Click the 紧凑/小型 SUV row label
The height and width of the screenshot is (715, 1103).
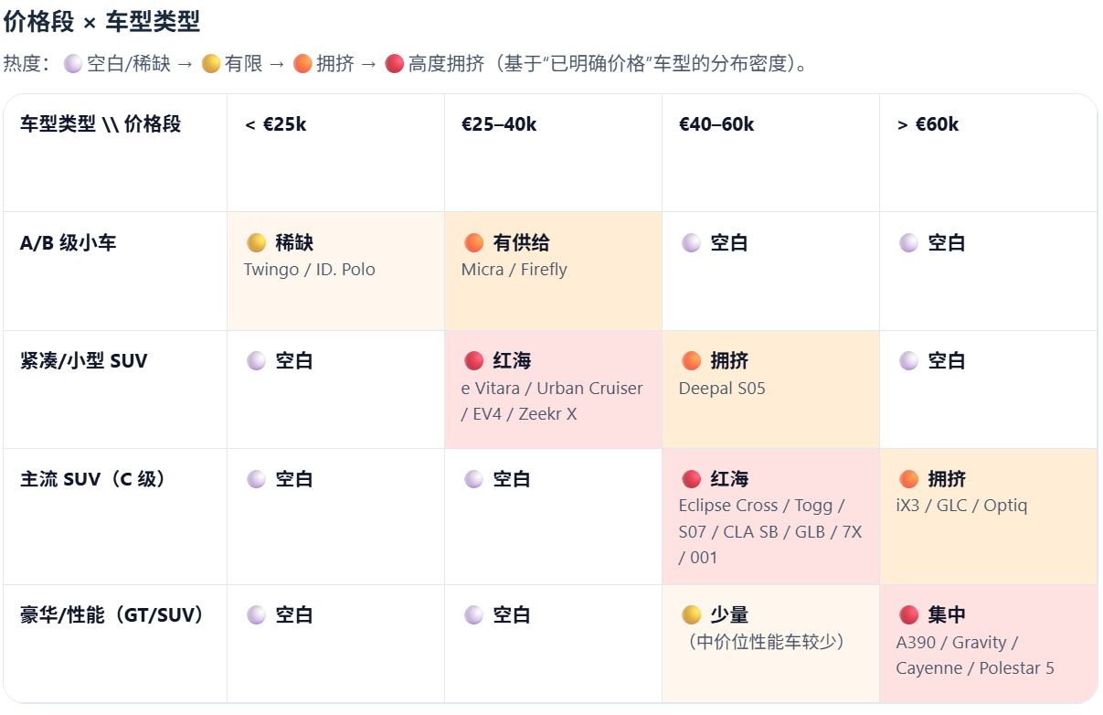click(x=83, y=360)
